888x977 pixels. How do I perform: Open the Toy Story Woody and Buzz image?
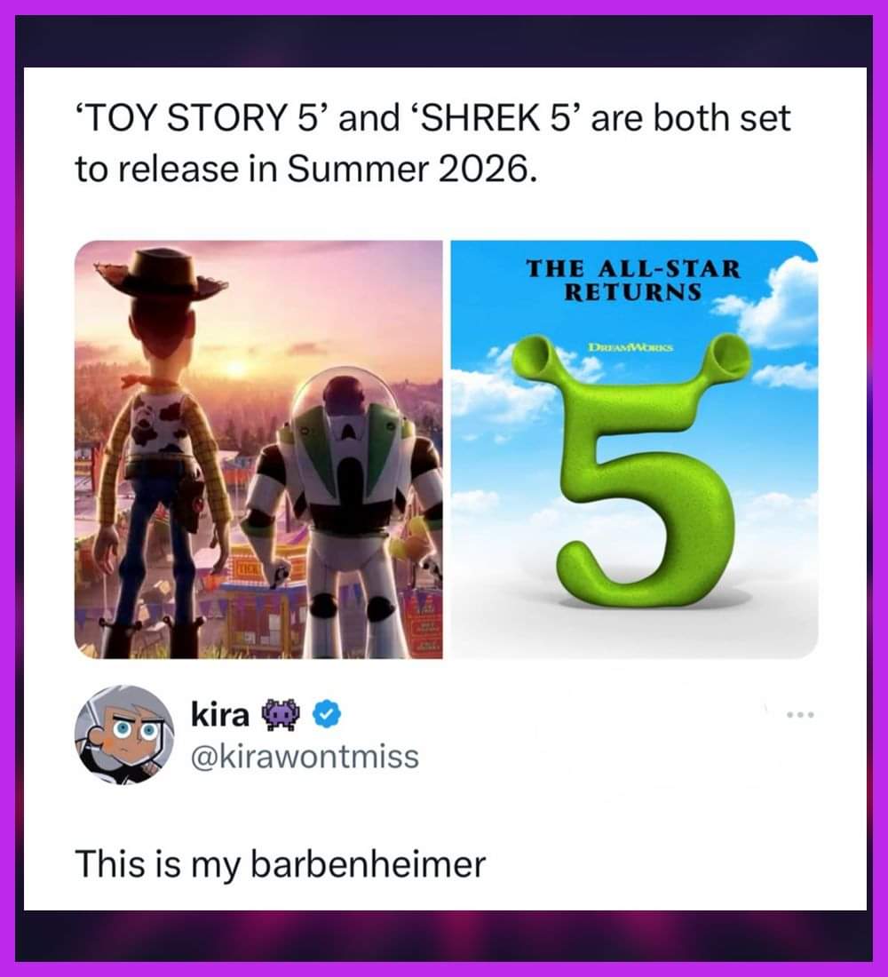pos(258,449)
